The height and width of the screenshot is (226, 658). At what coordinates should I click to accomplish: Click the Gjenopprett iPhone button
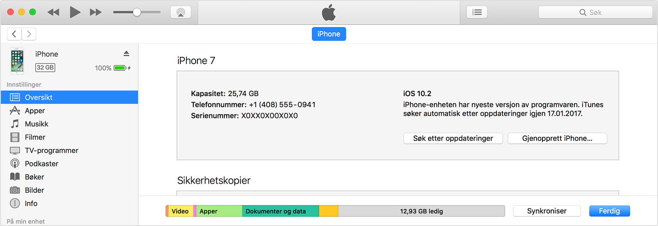(557, 138)
